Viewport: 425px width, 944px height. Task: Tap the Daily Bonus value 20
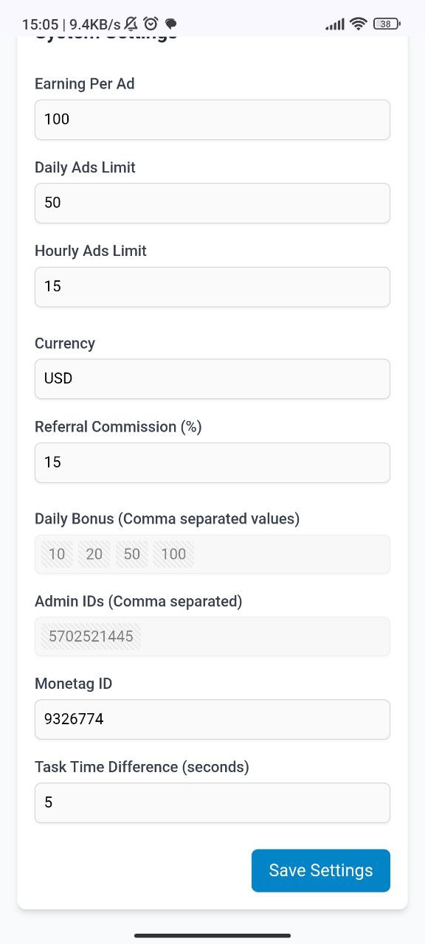(94, 554)
